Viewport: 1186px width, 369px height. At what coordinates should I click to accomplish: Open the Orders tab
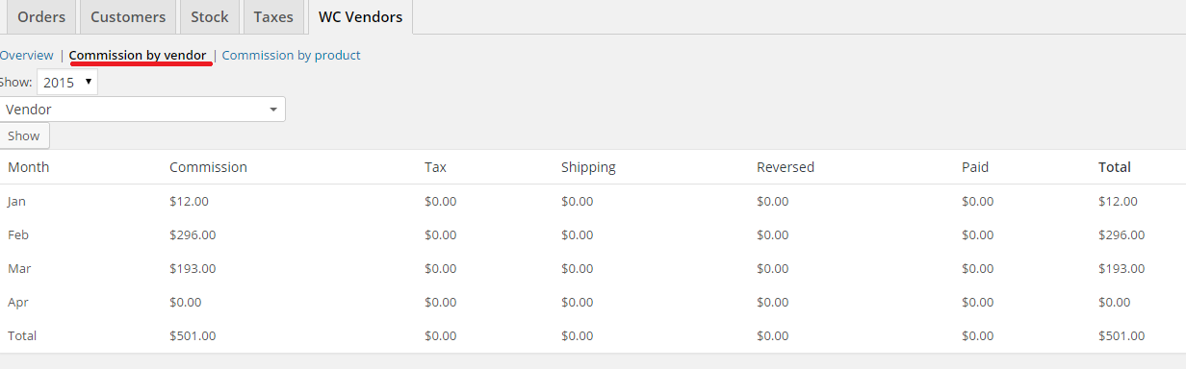click(x=40, y=17)
